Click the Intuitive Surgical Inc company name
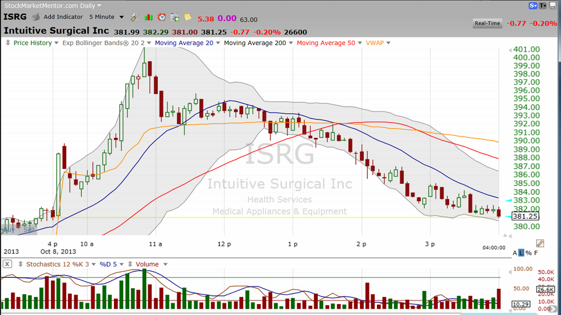This screenshot has height=315, width=561. tap(56, 31)
